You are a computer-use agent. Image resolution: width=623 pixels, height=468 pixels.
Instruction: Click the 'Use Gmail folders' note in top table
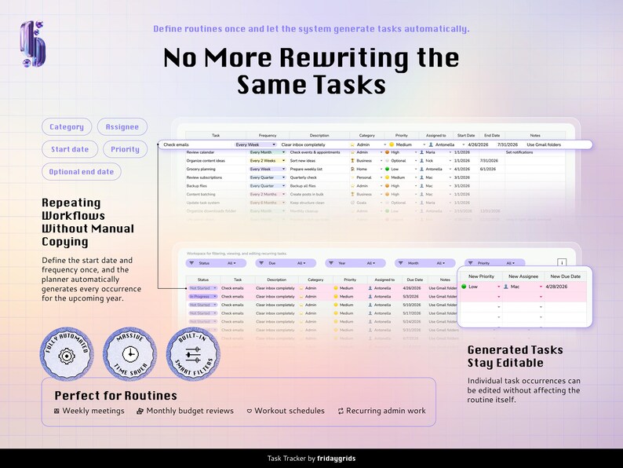coord(544,144)
